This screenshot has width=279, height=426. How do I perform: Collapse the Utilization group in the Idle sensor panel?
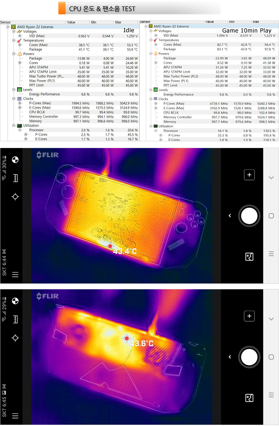point(14,126)
